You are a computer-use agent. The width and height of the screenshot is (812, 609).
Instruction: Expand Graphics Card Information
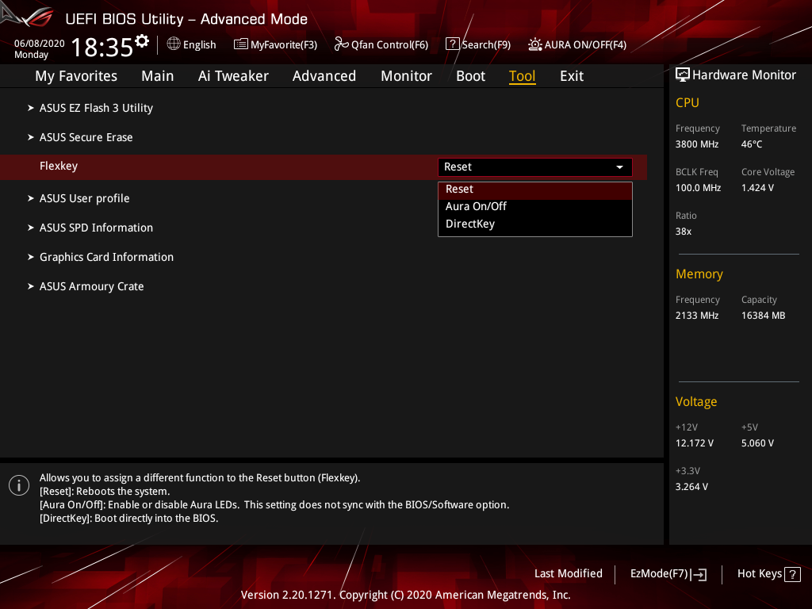click(106, 258)
